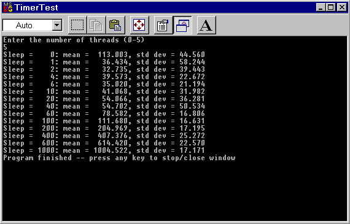This screenshot has height=224, width=350.
Task: Click the 'Sleep = 60' result line
Action: 104,114
